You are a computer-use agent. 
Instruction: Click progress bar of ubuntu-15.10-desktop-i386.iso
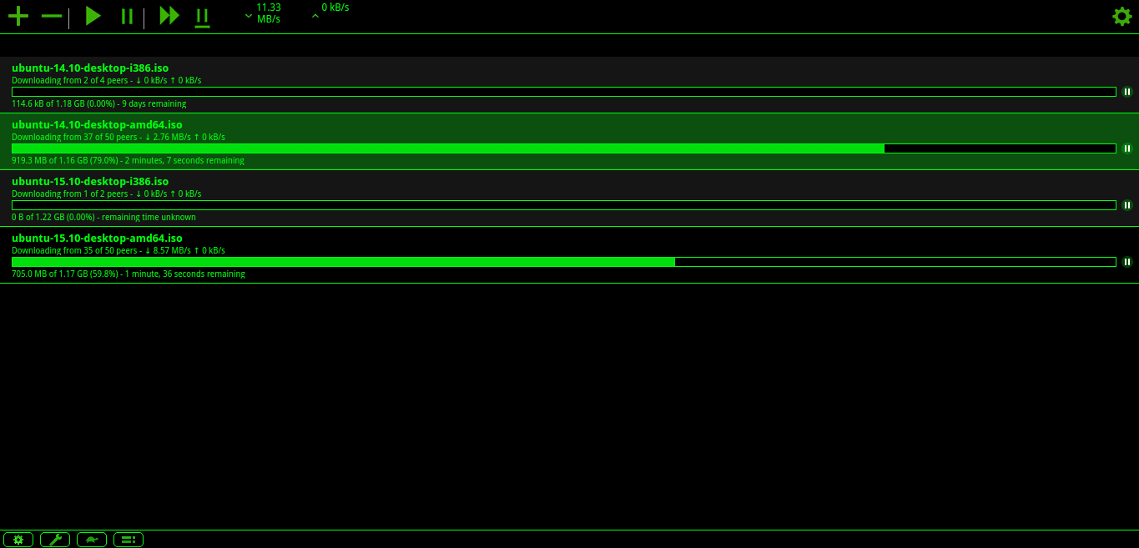[x=564, y=205]
